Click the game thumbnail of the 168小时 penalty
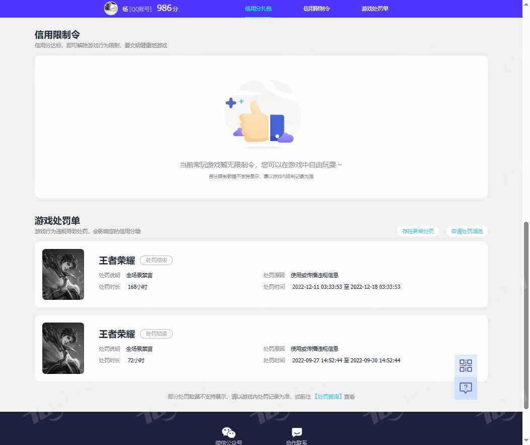 [63, 275]
